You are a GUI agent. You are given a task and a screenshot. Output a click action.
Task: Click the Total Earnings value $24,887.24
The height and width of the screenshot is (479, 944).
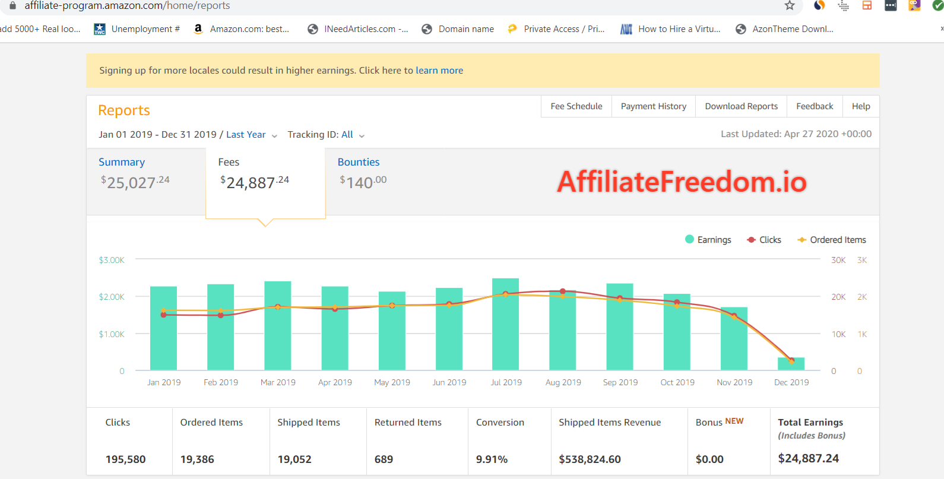click(809, 458)
